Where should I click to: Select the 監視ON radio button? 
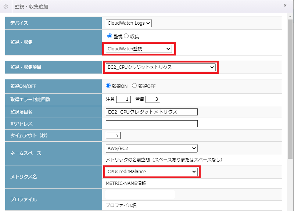tap(108, 86)
